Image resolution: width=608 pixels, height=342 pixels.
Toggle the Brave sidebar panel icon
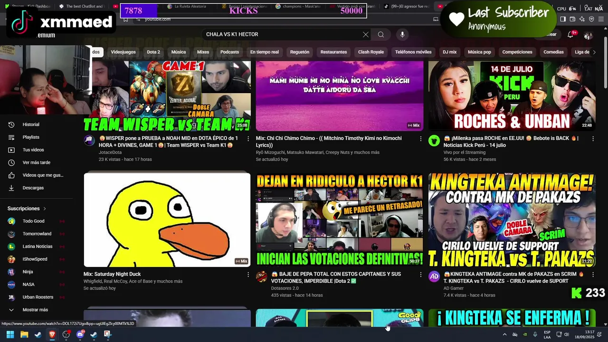563,19
